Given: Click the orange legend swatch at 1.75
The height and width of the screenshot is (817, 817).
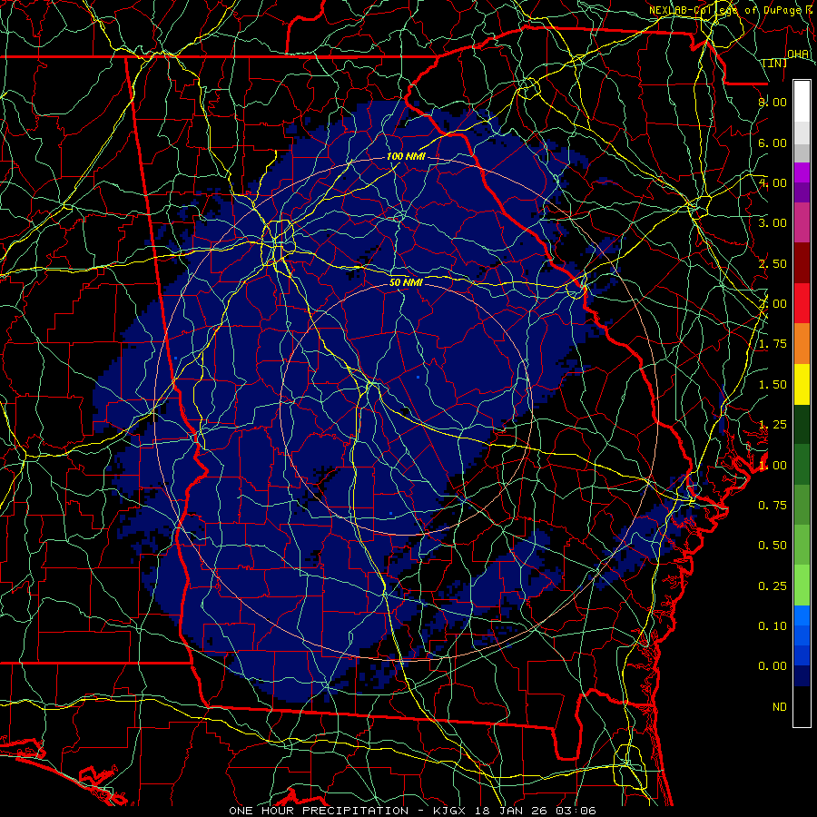Looking at the screenshot, I should (802, 344).
